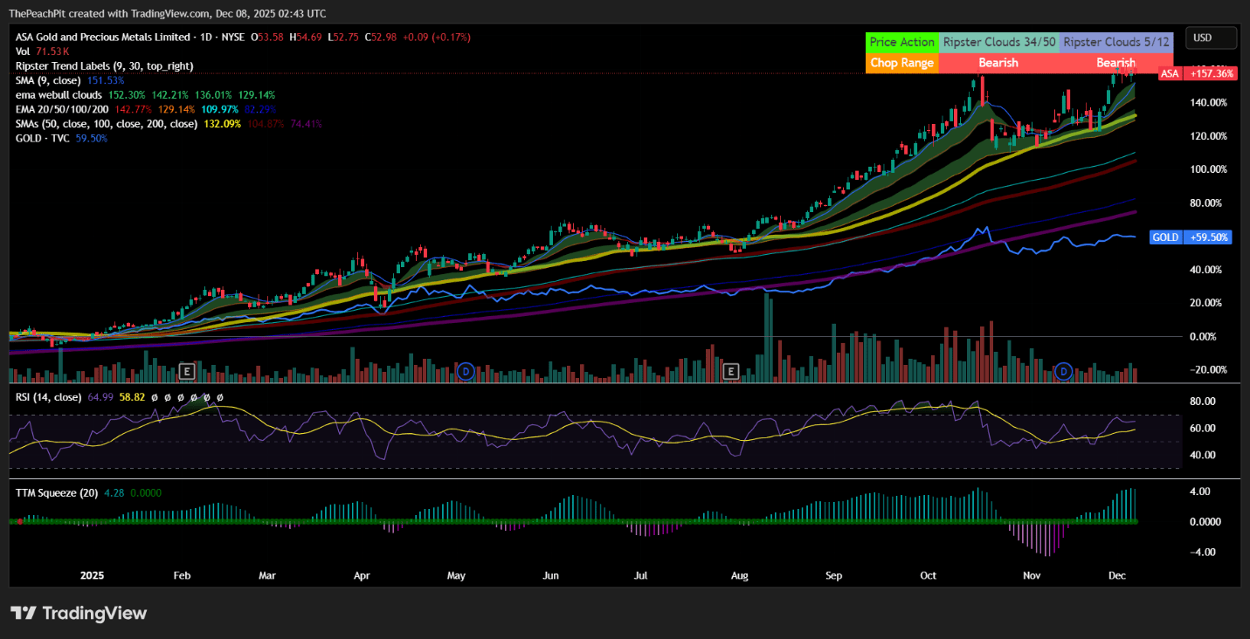
Task: Select the Ripster Clouds 34/50 header cell
Action: pyautogui.click(x=998, y=42)
